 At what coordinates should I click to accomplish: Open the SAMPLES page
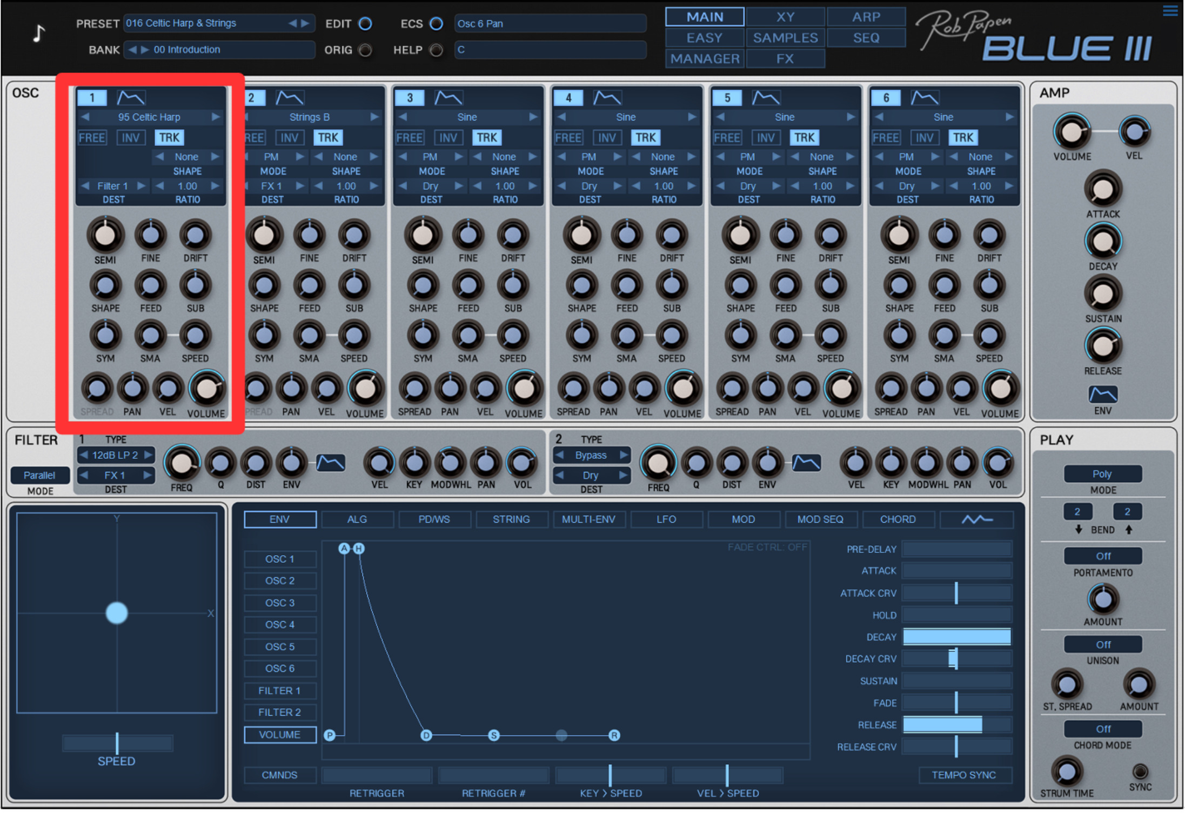785,38
